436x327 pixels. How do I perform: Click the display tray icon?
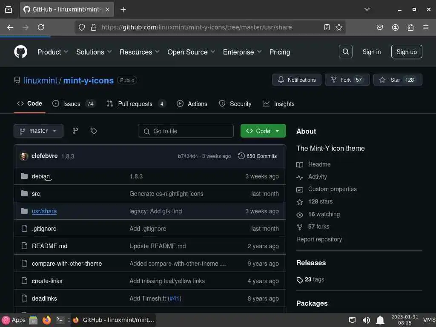(x=352, y=320)
